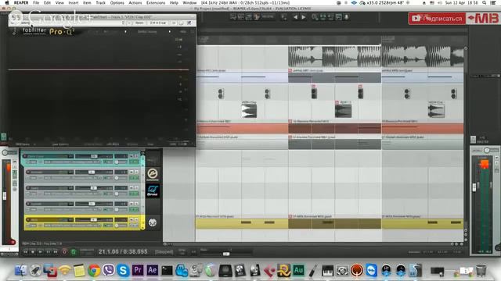The image size is (501, 281).
Task: Open input selector dropdown on teal track
Action: [72, 162]
